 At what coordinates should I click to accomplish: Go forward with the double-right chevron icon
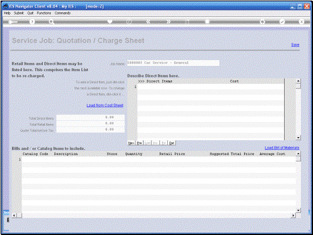[x=168, y=21]
